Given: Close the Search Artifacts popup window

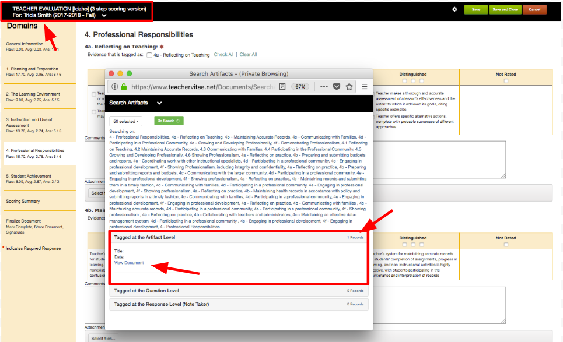Looking at the screenshot, I should pos(111,73).
